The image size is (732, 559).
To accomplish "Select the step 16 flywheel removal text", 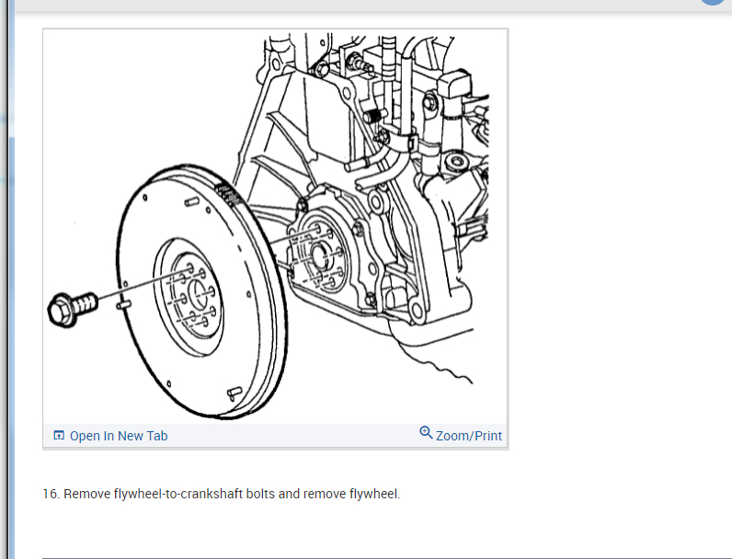I will pyautogui.click(x=222, y=494).
